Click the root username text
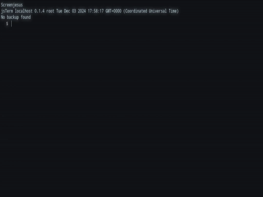Image resolution: width=263 pixels, height=197 pixels. pyautogui.click(x=50, y=11)
